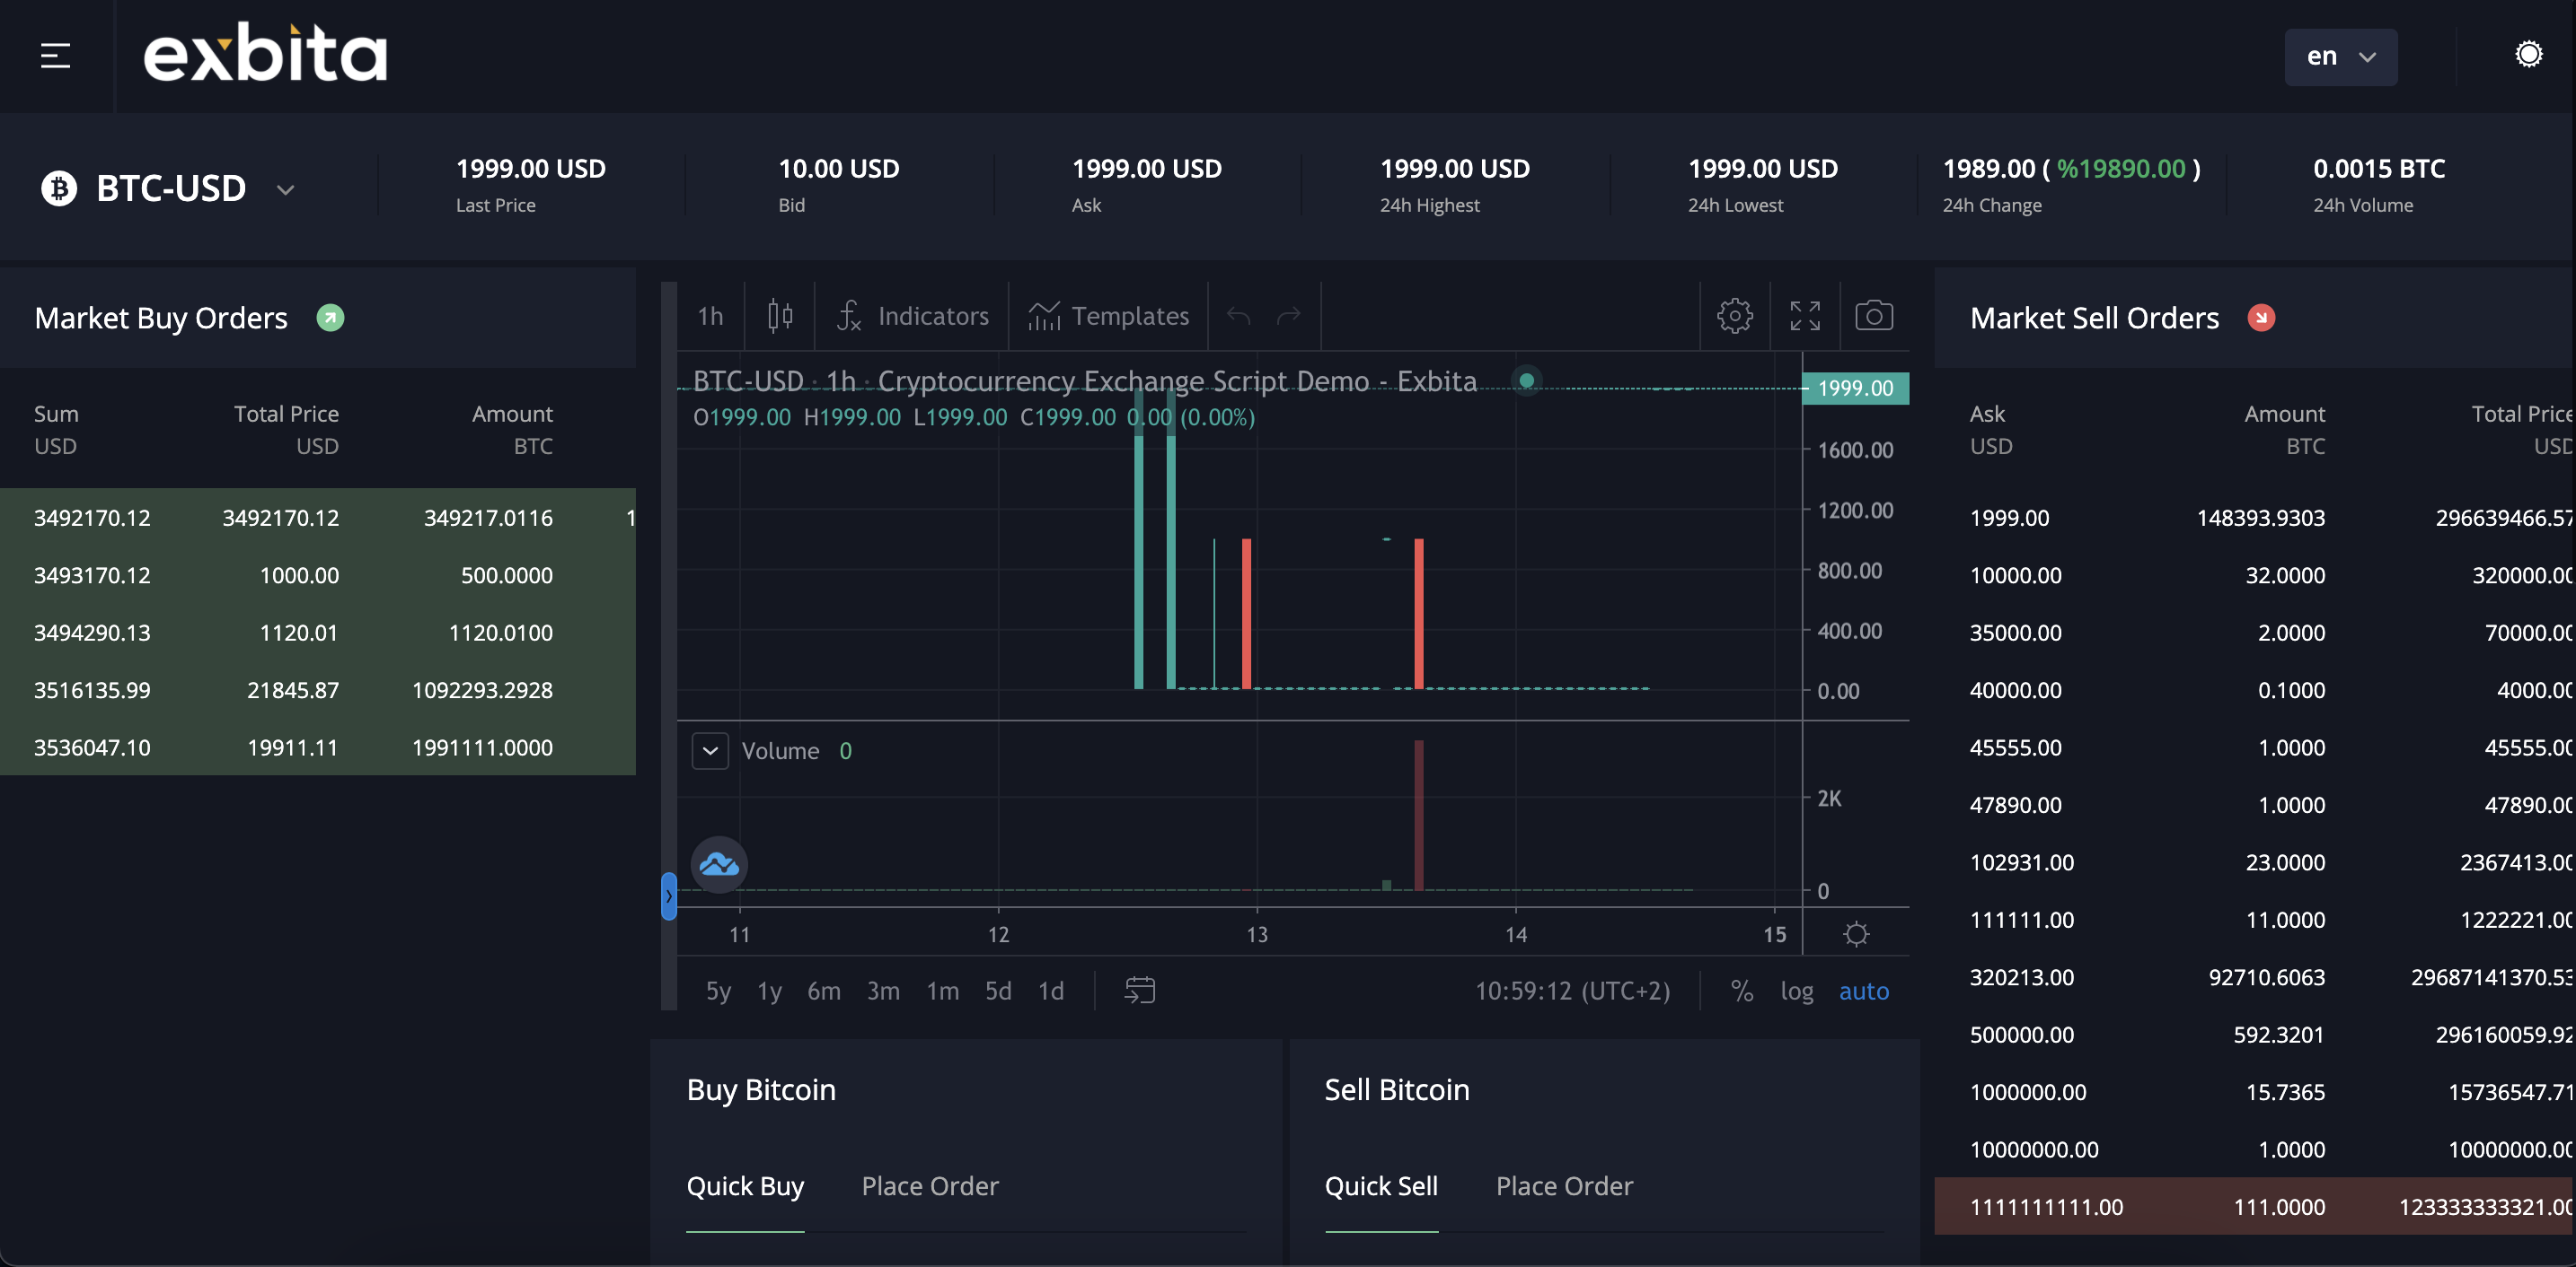
Task: Open the en language dropdown
Action: tap(2339, 57)
